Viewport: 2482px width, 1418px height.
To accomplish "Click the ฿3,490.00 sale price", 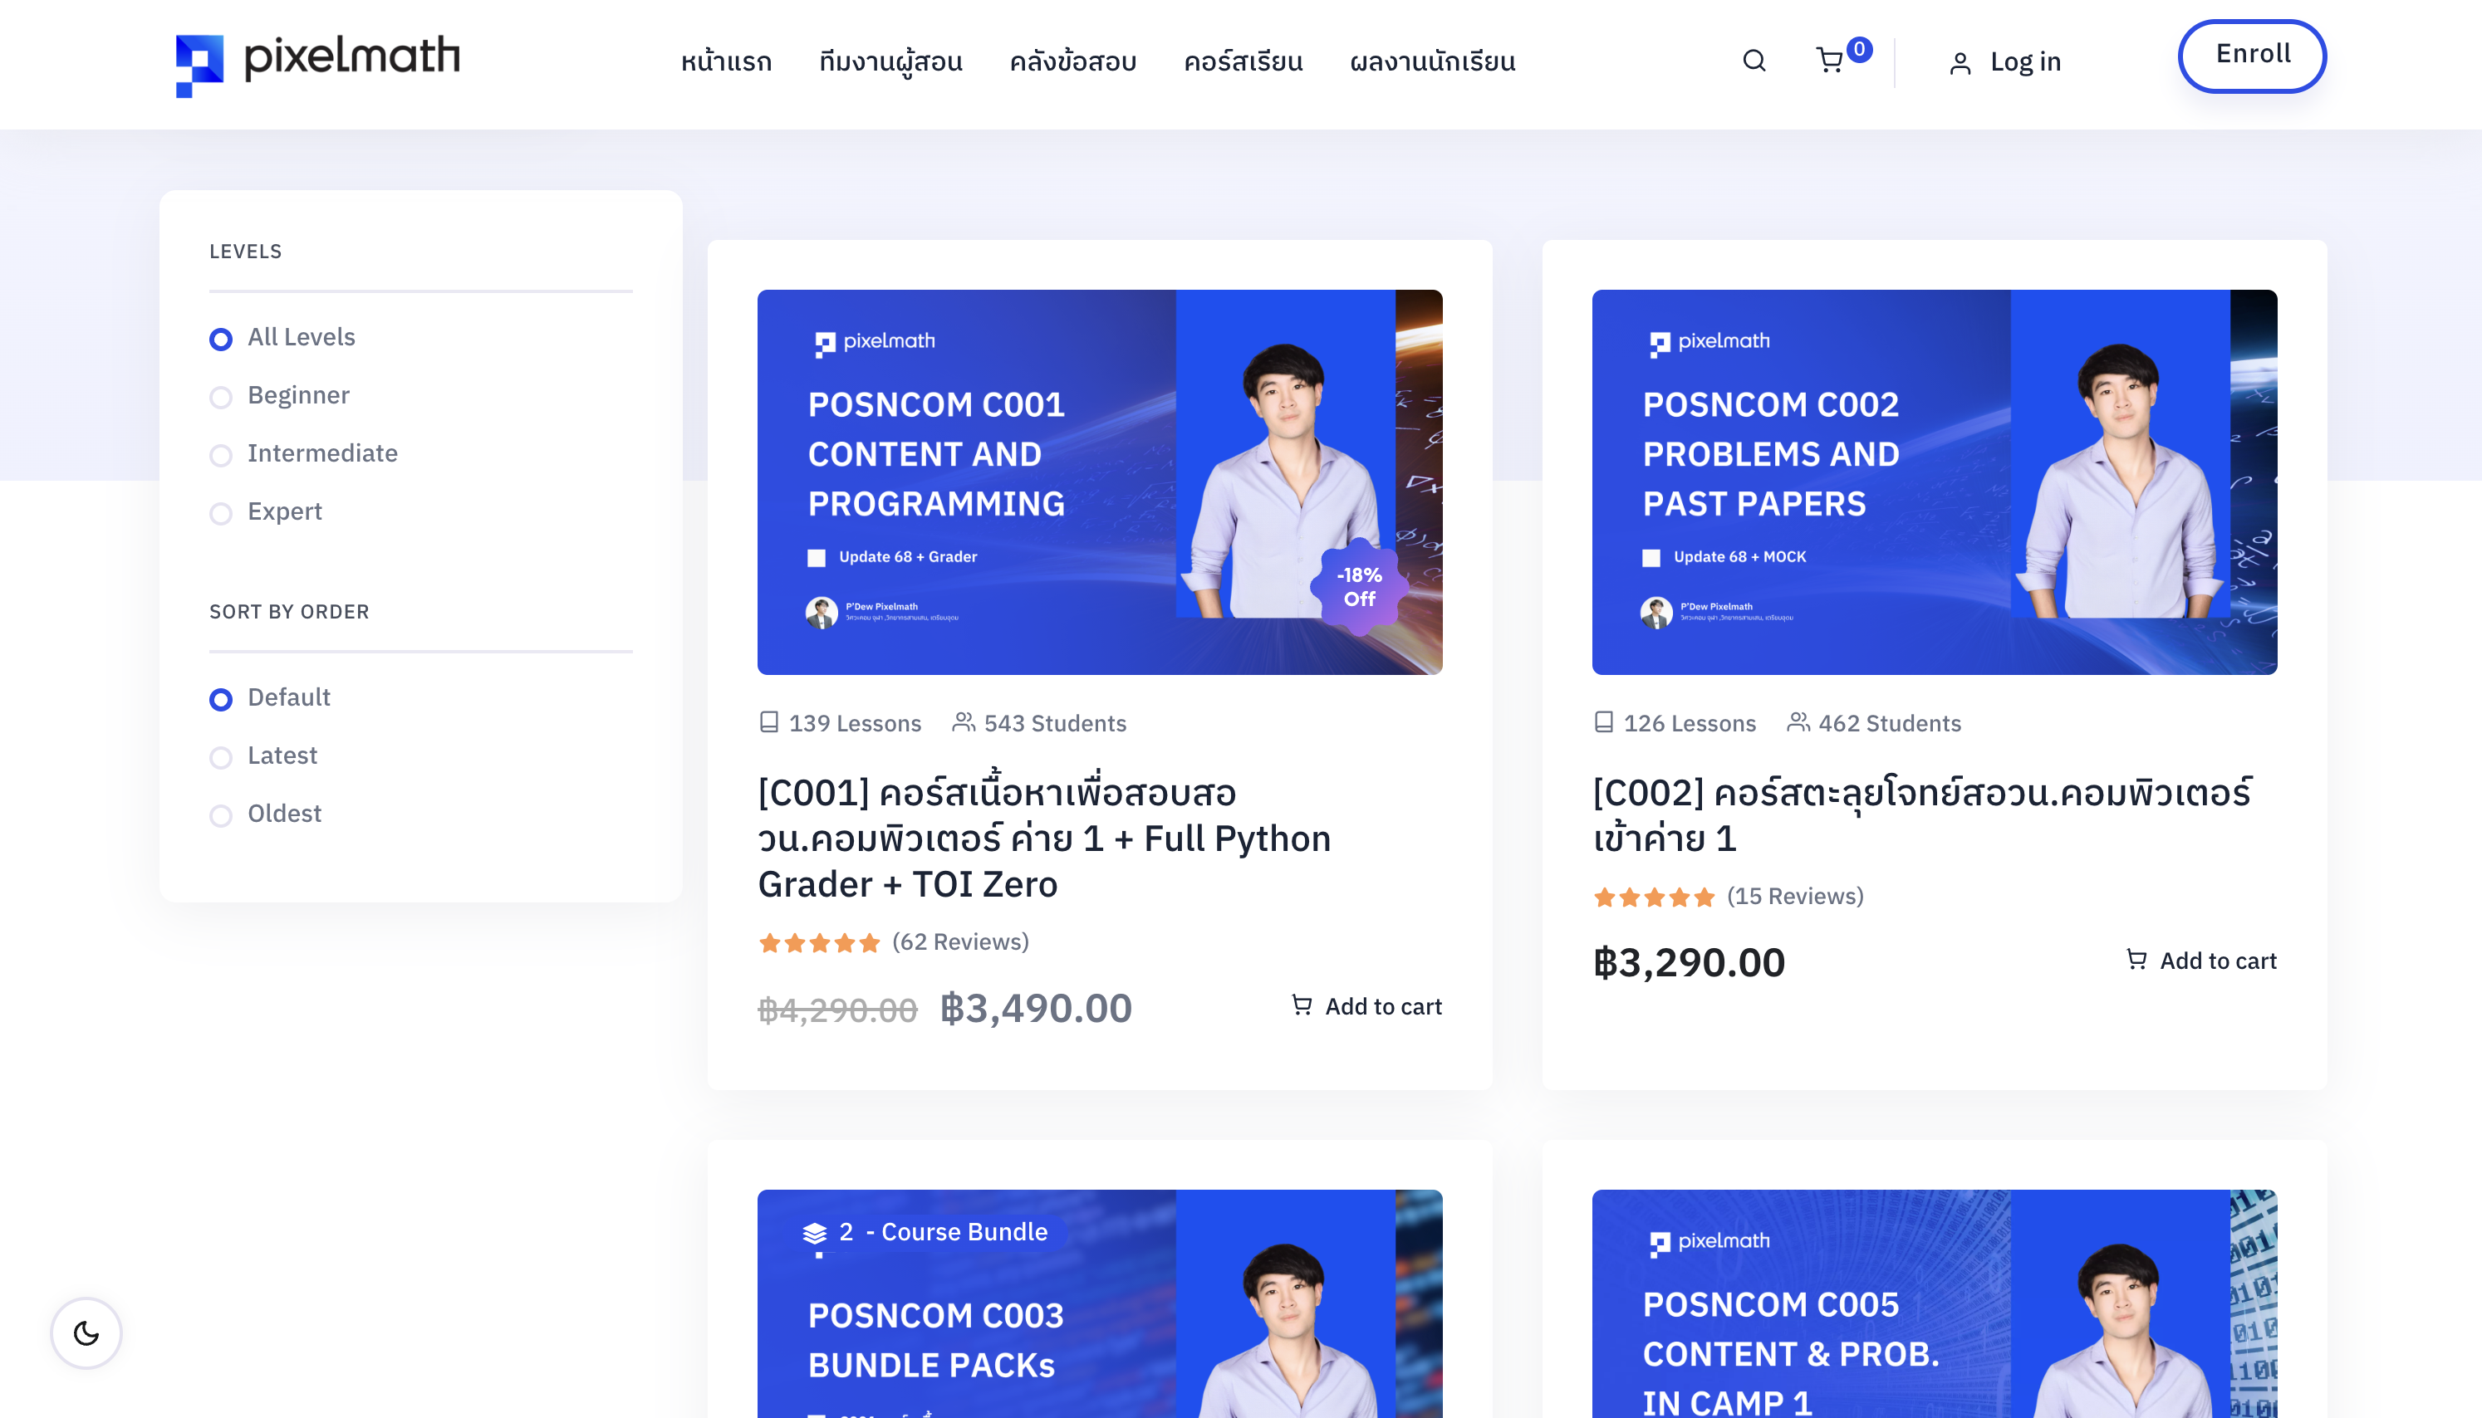I will (x=1036, y=1008).
